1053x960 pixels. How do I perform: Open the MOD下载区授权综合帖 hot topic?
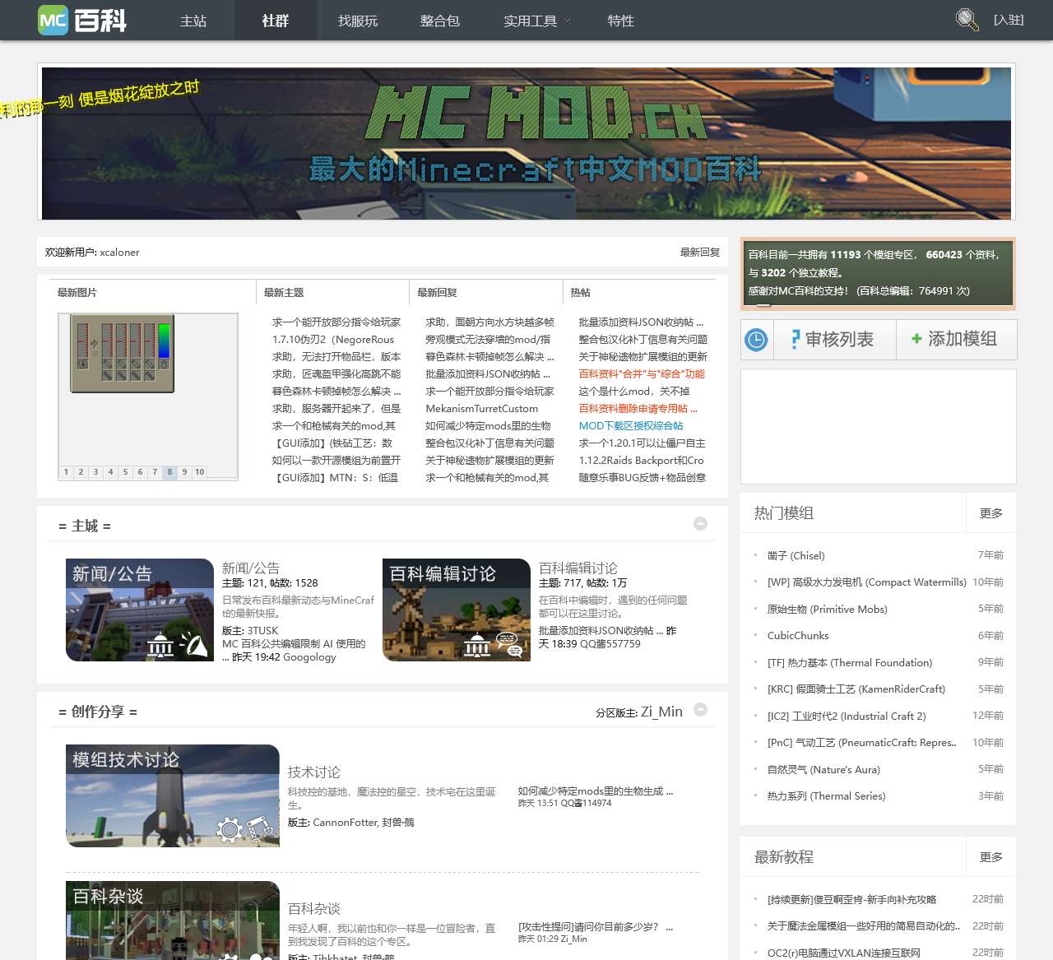pos(630,426)
